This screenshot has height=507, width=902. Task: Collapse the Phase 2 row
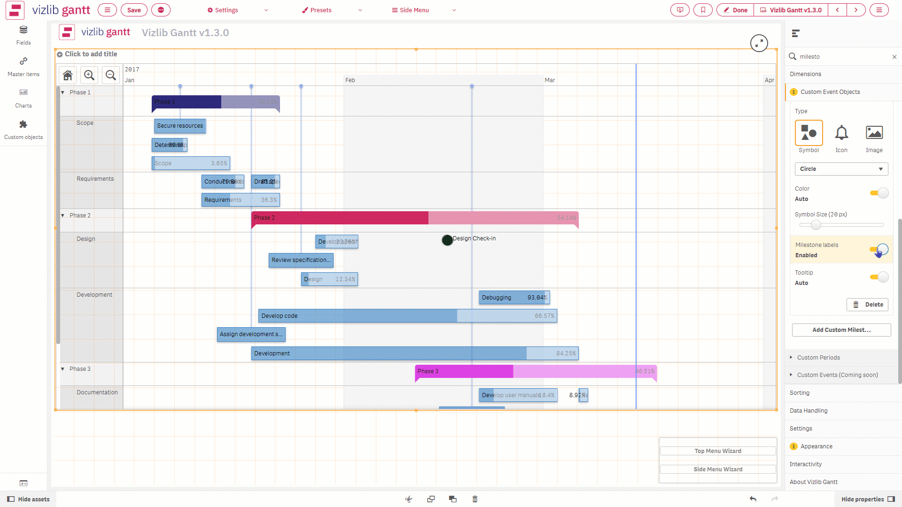tap(63, 215)
